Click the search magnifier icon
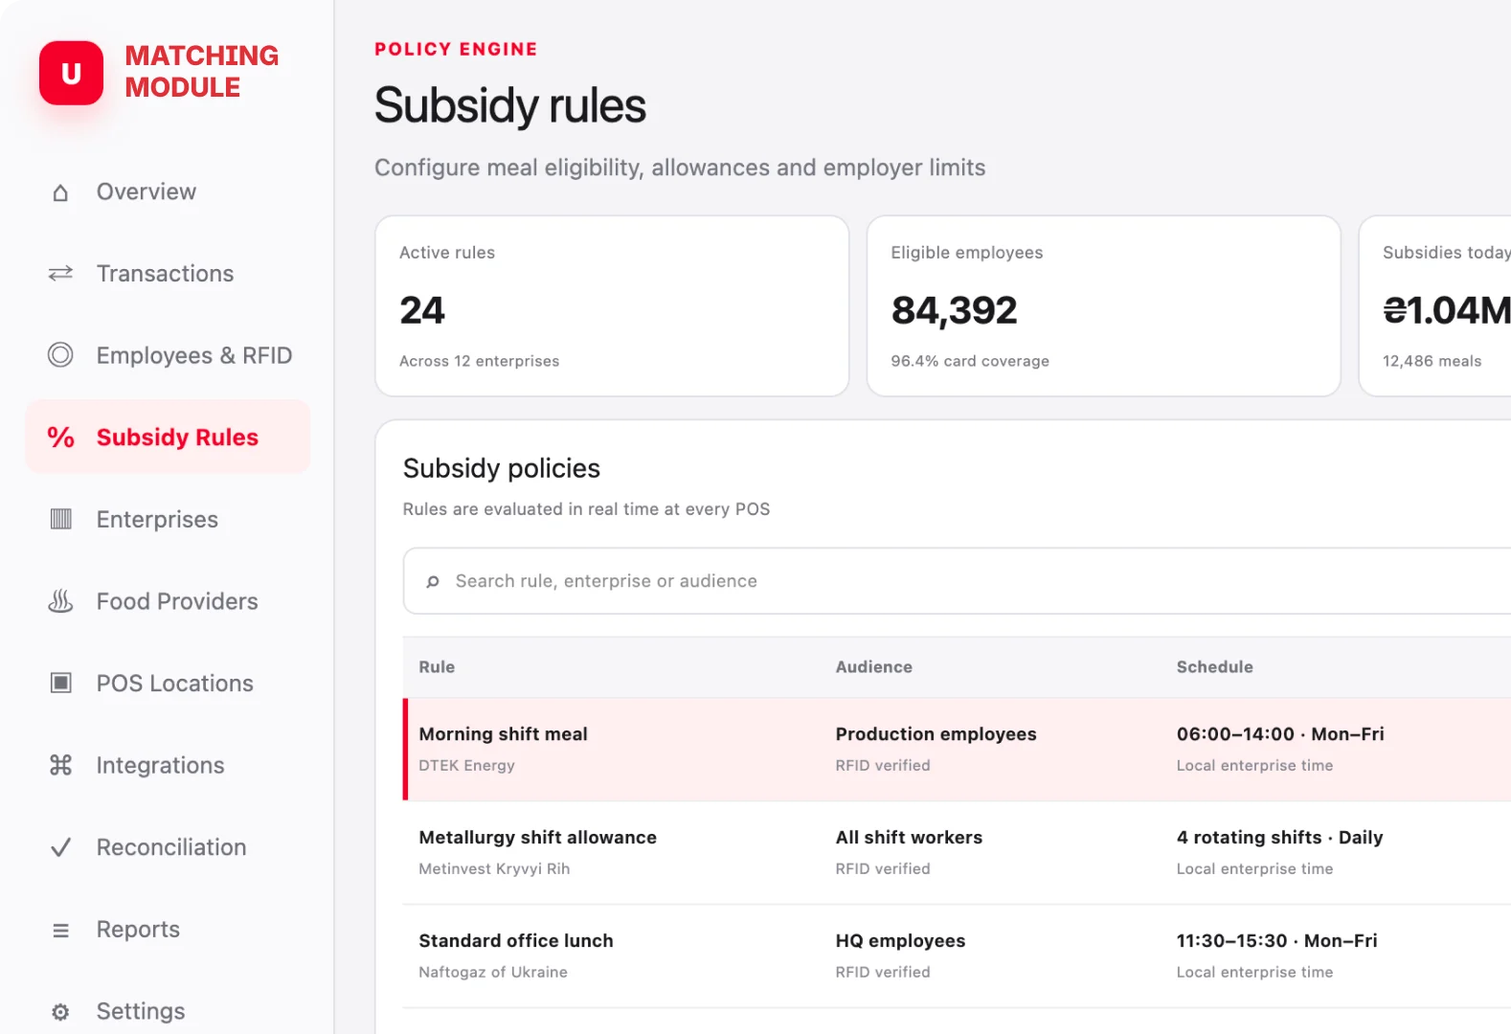Image resolution: width=1511 pixels, height=1034 pixels. [x=433, y=581]
